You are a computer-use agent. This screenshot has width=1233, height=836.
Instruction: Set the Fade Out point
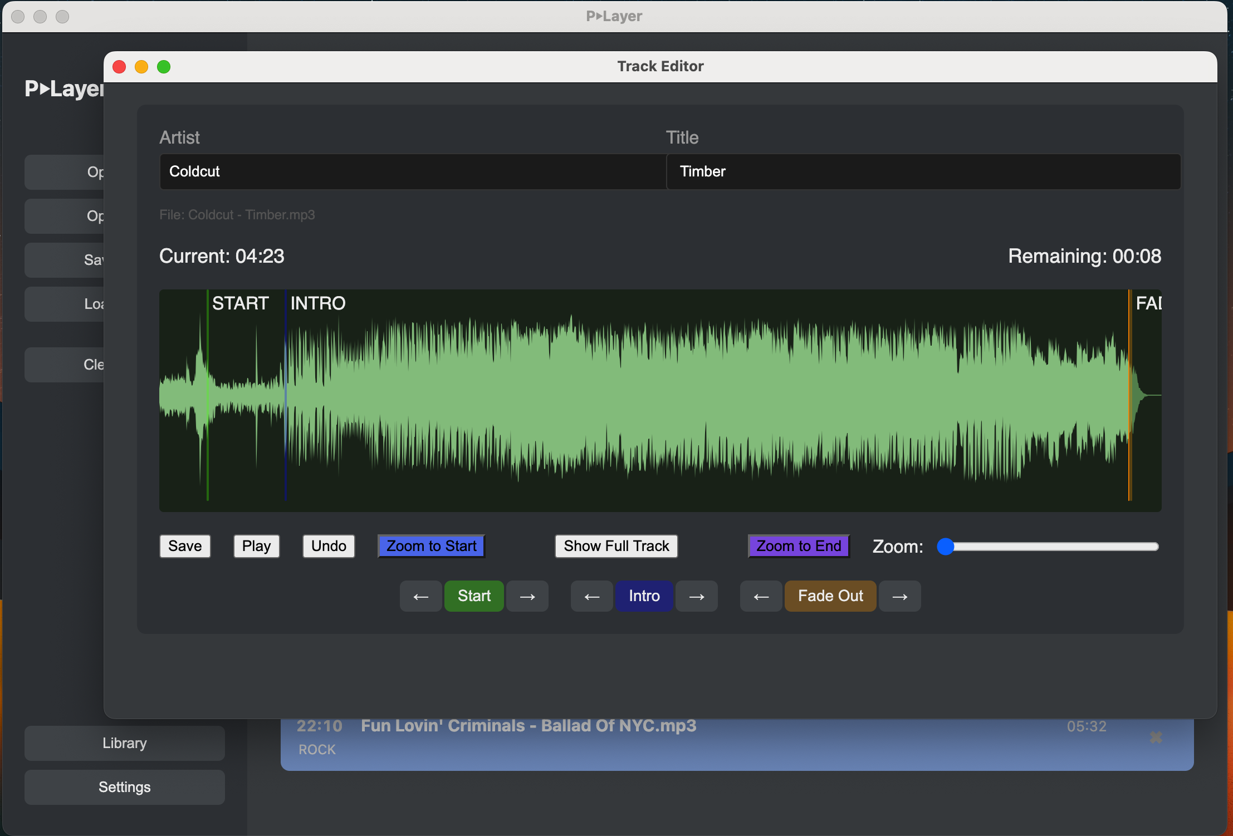tap(829, 596)
